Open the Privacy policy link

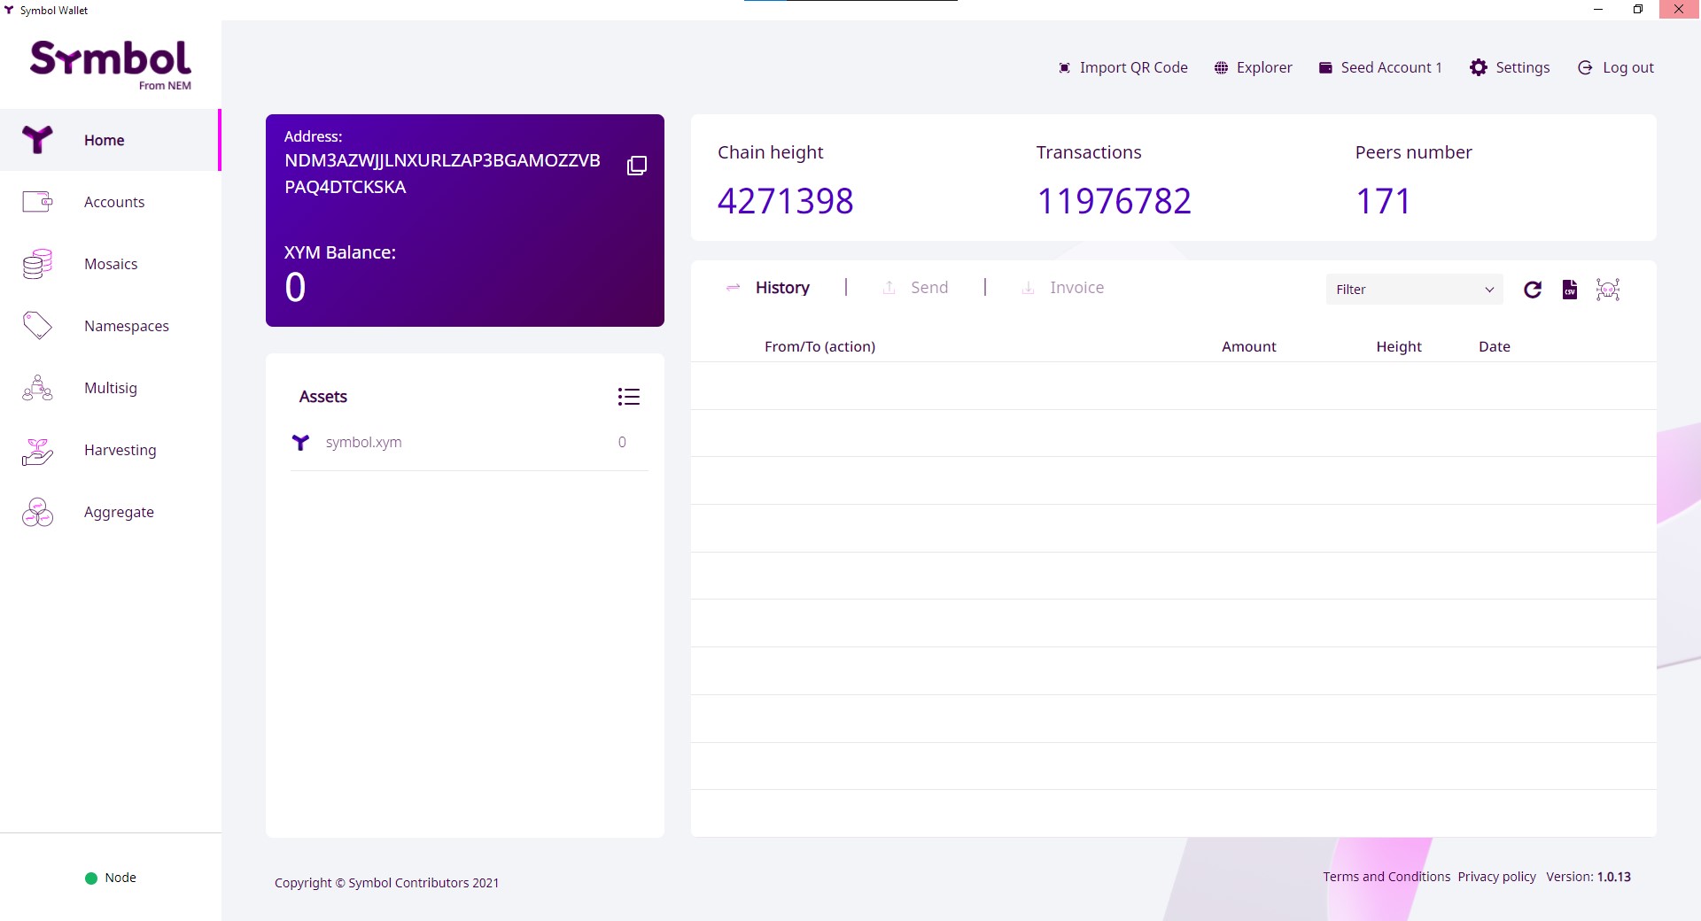[1496, 877]
